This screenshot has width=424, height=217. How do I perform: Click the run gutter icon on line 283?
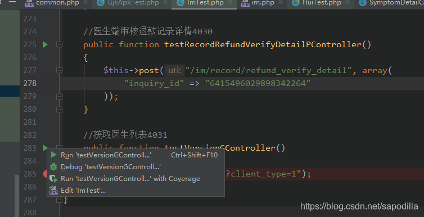coord(46,148)
